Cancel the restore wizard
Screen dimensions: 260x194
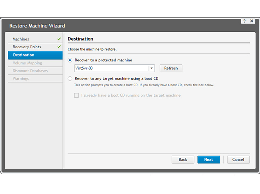238,159
